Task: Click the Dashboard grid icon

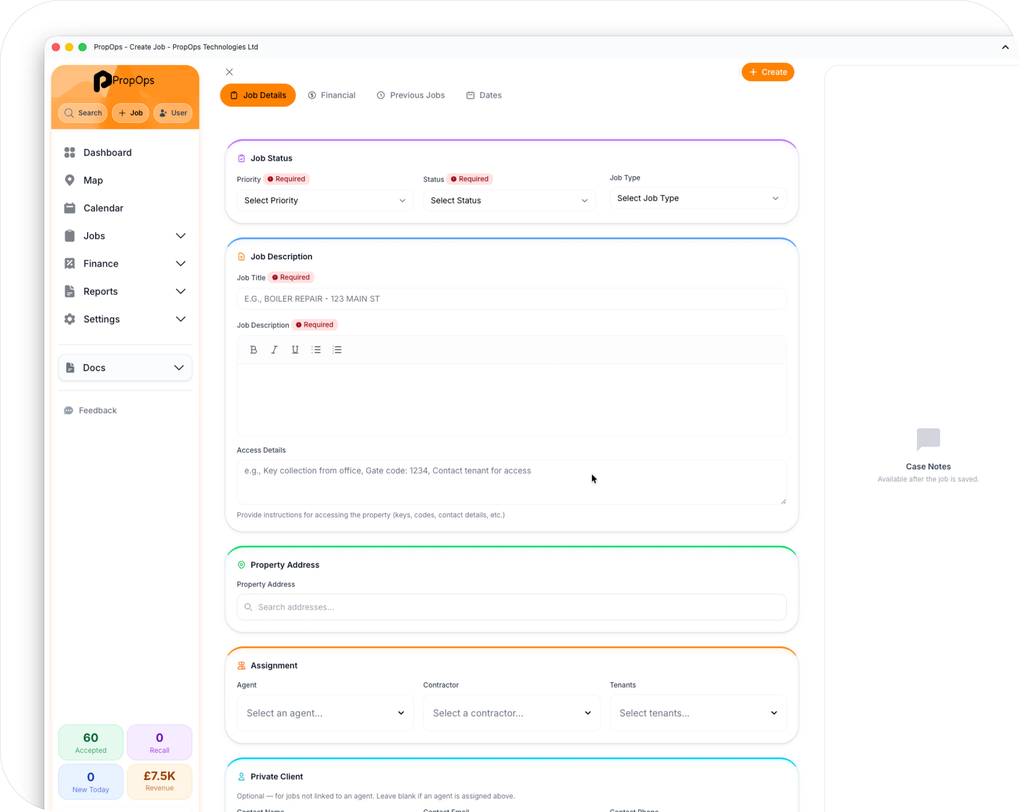Action: 70,153
